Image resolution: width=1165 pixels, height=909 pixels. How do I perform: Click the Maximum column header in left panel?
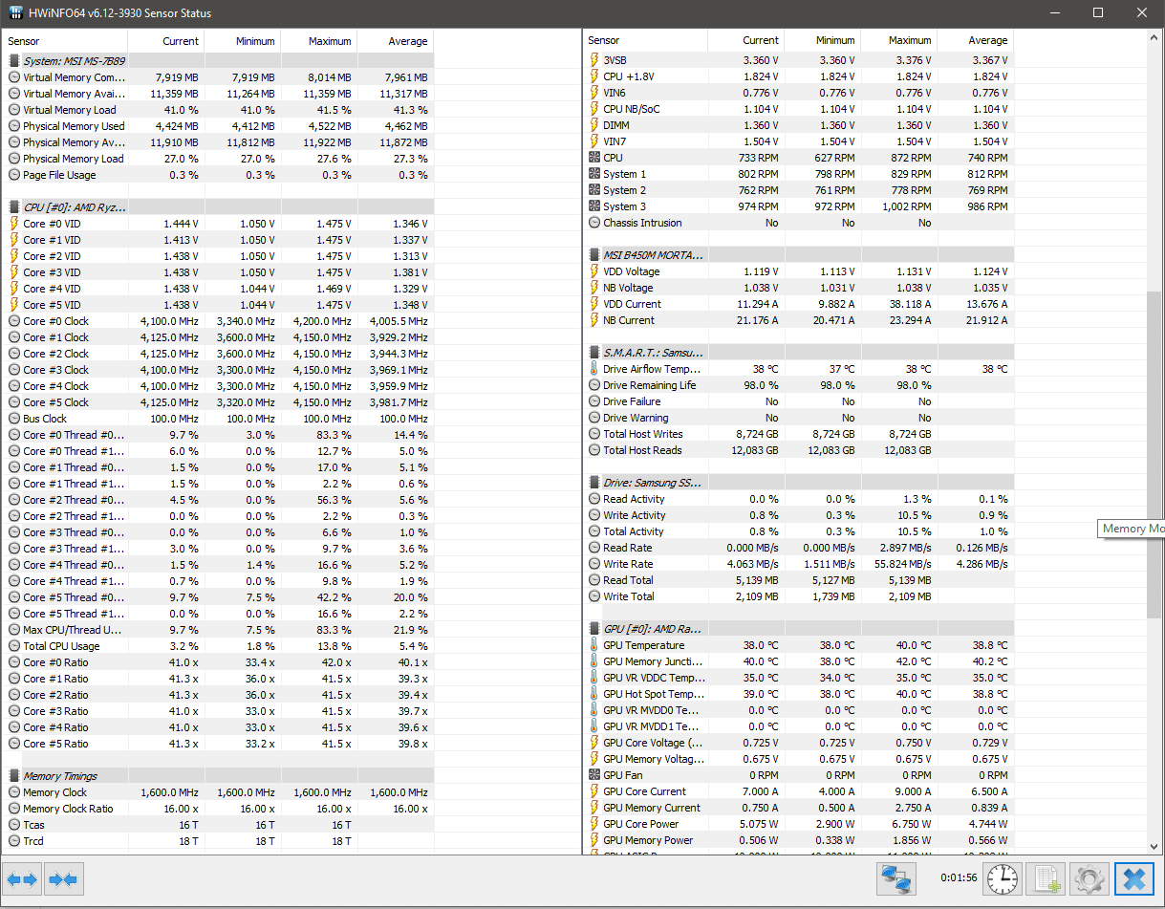click(319, 41)
